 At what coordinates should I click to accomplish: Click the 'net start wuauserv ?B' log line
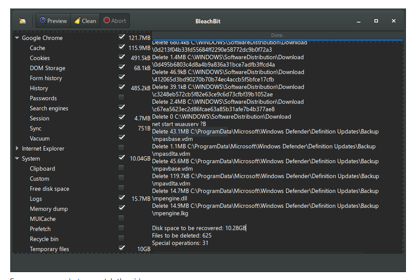click(x=179, y=124)
